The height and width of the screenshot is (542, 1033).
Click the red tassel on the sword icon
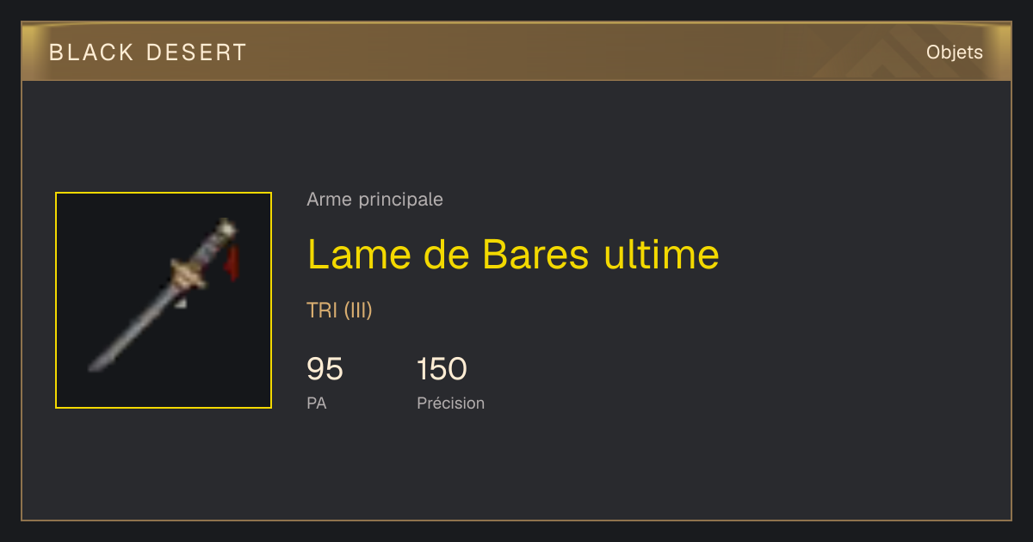click(x=232, y=262)
